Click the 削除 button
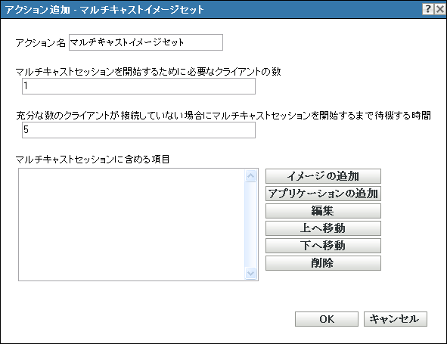The image size is (447, 344). coord(323,263)
